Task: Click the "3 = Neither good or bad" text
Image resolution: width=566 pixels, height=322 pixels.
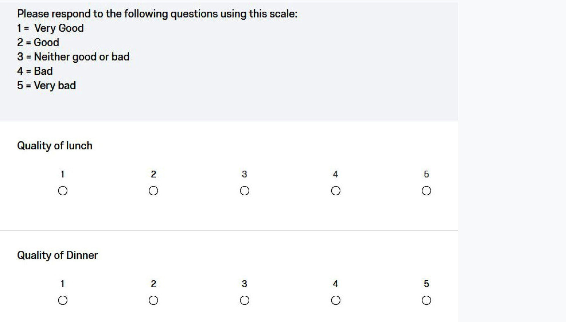Action: [x=73, y=57]
